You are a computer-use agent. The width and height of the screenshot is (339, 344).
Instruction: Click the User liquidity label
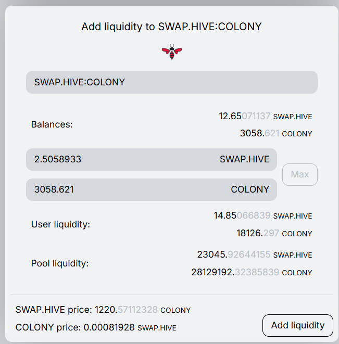point(61,224)
